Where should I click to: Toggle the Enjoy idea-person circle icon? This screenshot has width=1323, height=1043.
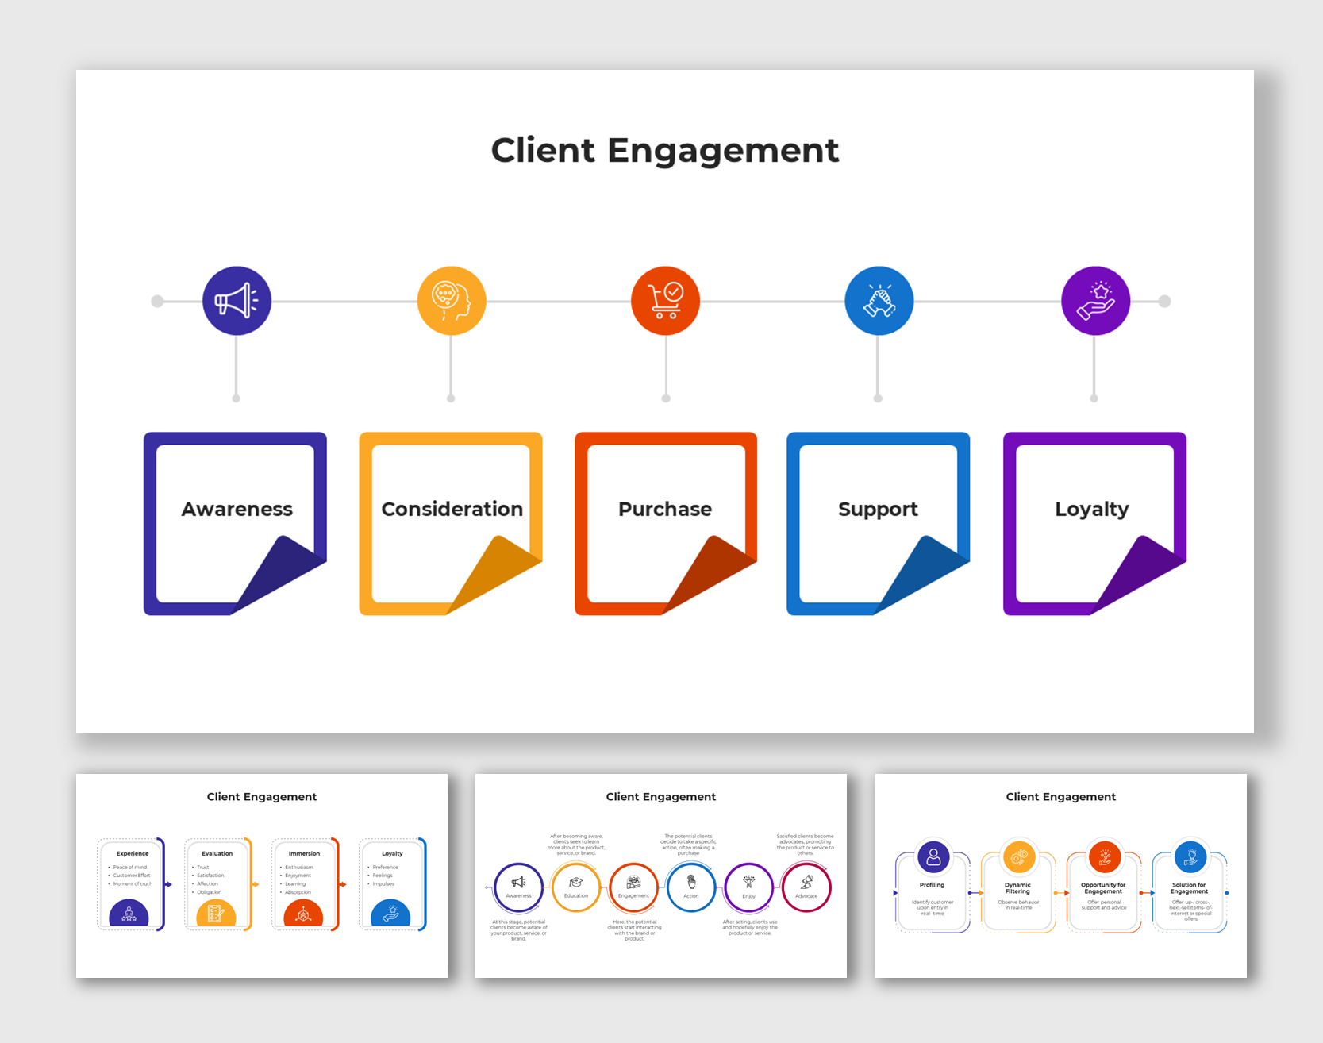coord(748,883)
